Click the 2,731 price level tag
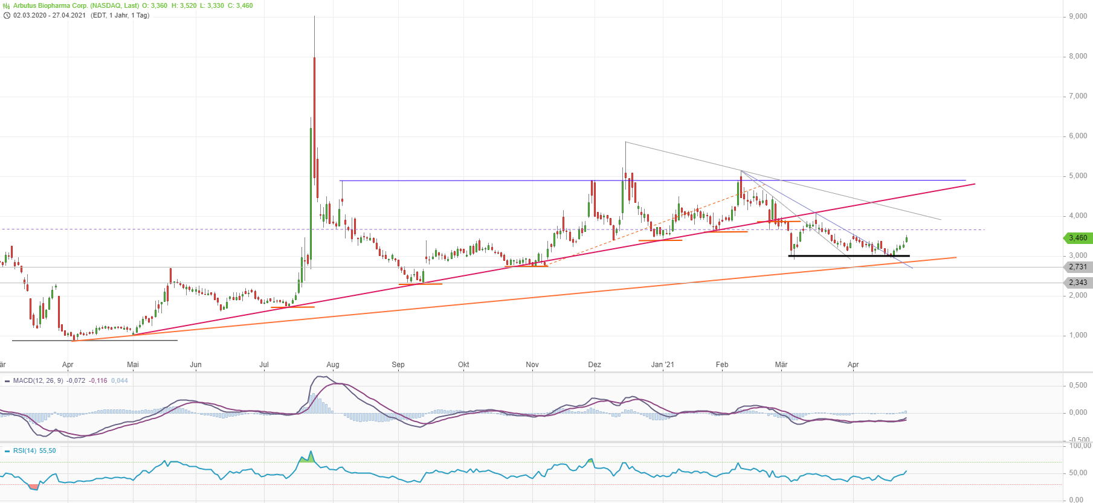The height and width of the screenshot is (503, 1093). coord(1077,267)
